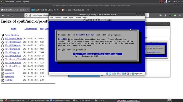Open the report.html link
The image size is (183, 102).
[x=9, y=76]
